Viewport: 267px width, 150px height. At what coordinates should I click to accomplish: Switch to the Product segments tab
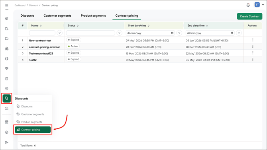pos(93,16)
